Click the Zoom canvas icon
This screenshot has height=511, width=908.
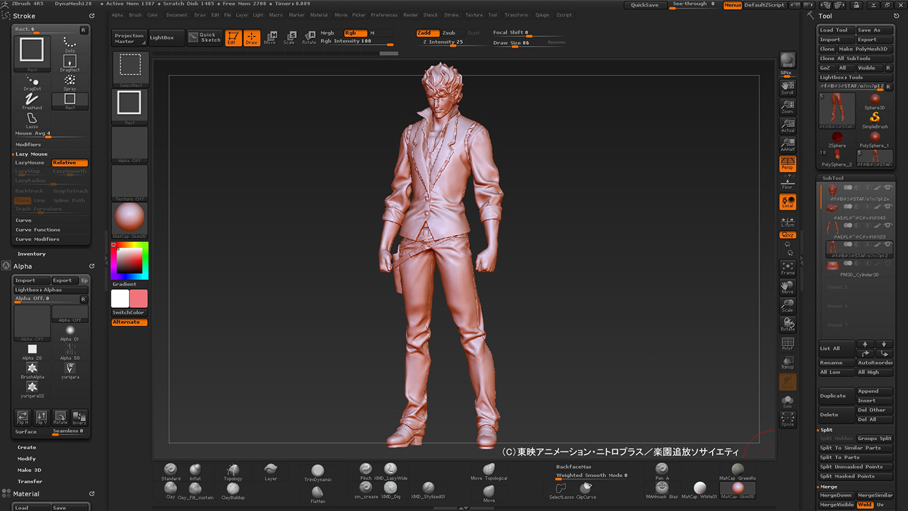click(787, 106)
